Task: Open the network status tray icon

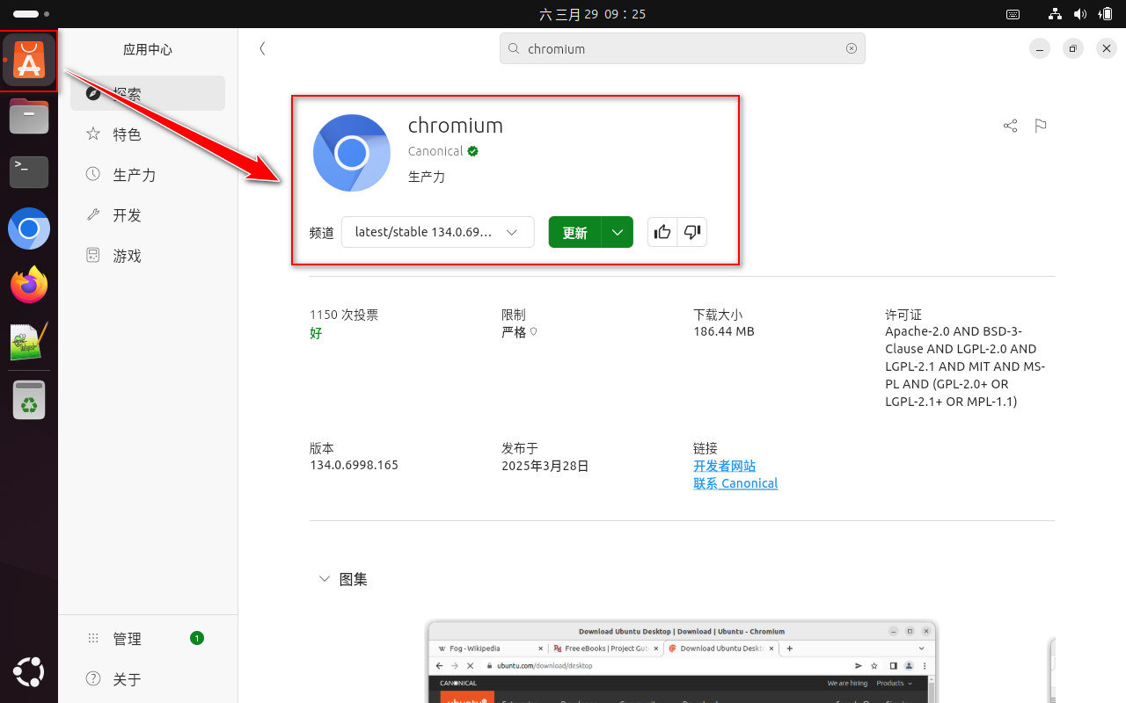Action: [1055, 14]
